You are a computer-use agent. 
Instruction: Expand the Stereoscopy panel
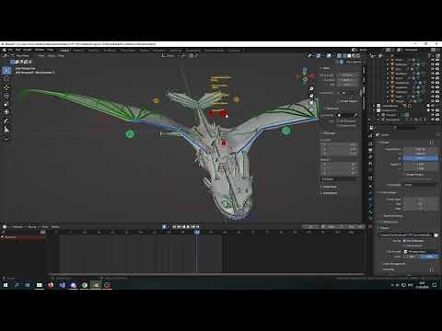point(390,222)
